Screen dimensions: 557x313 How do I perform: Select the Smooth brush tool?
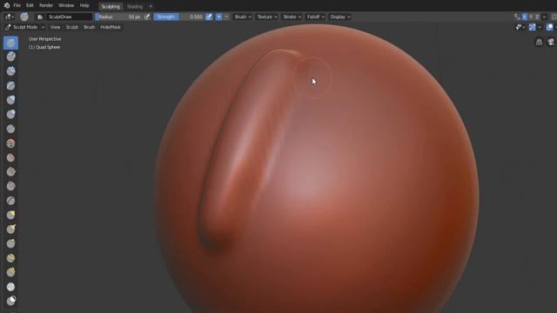click(x=10, y=143)
